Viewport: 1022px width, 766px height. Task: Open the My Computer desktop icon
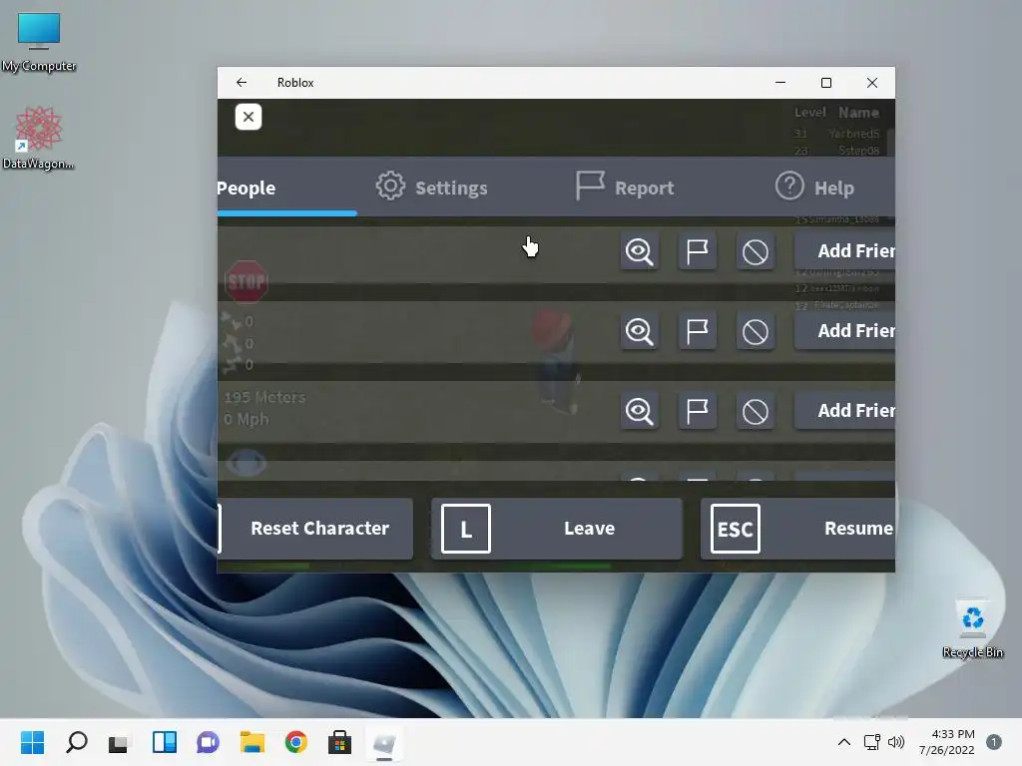click(39, 42)
